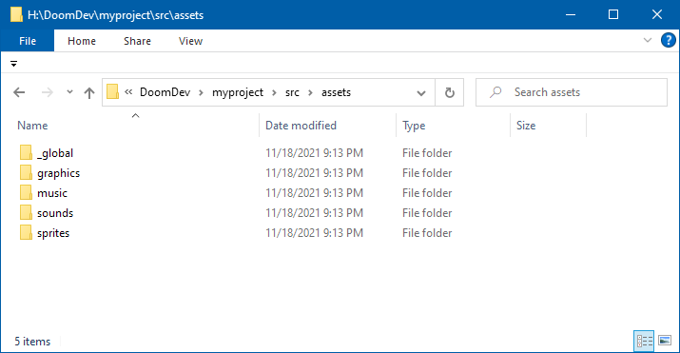The width and height of the screenshot is (680, 353).
Task: Go back with the left arrow button
Action: 19,92
